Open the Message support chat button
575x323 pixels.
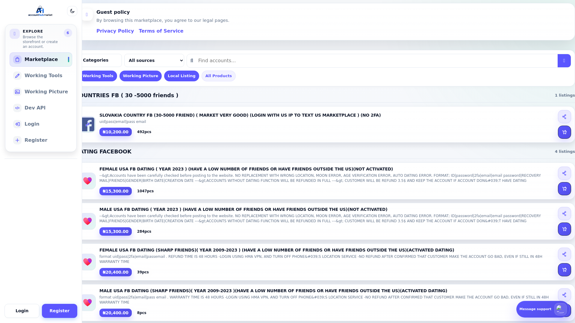click(x=543, y=309)
